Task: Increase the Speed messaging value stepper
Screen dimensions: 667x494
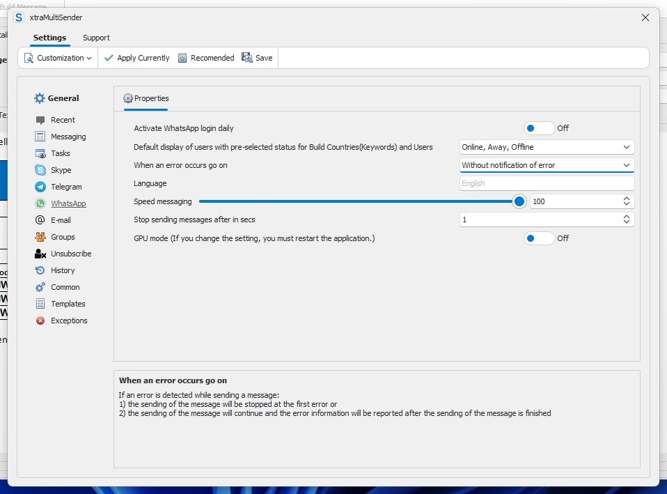Action: pos(626,199)
